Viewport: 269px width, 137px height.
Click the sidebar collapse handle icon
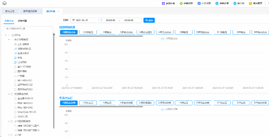point(54,35)
